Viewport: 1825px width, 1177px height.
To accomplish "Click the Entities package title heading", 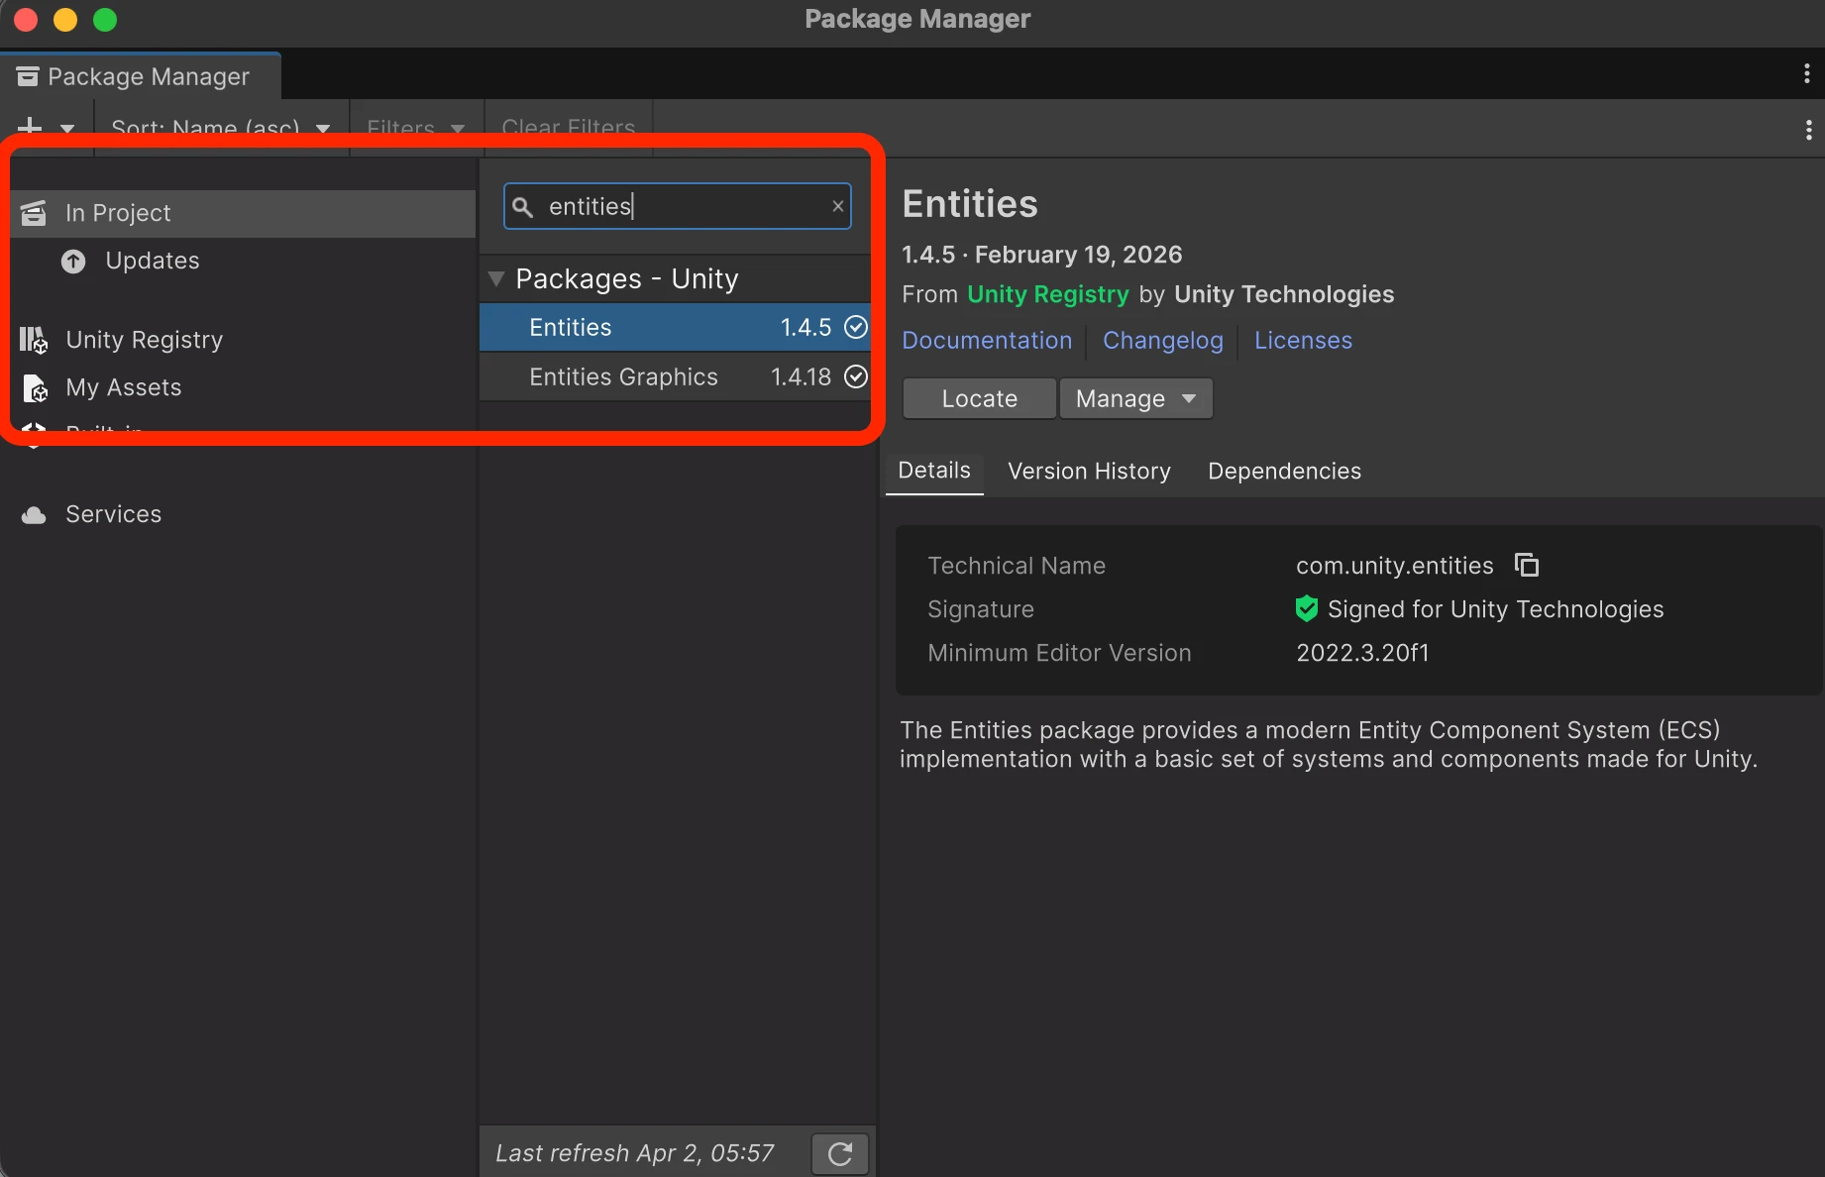I will click(x=970, y=204).
